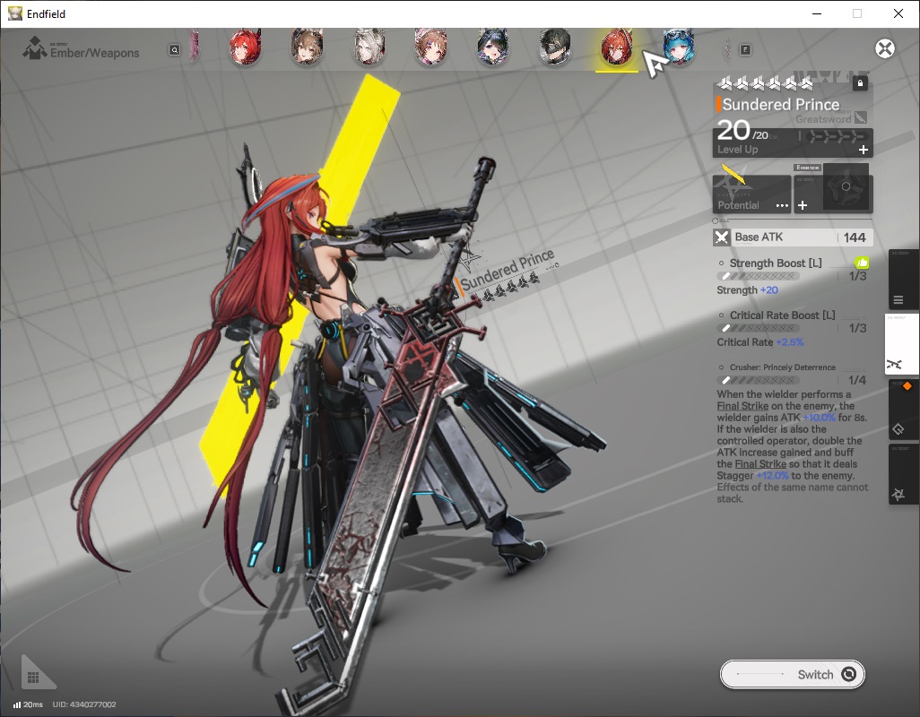Click the weapon level 20/20 display
The image size is (920, 717).
coord(742,131)
